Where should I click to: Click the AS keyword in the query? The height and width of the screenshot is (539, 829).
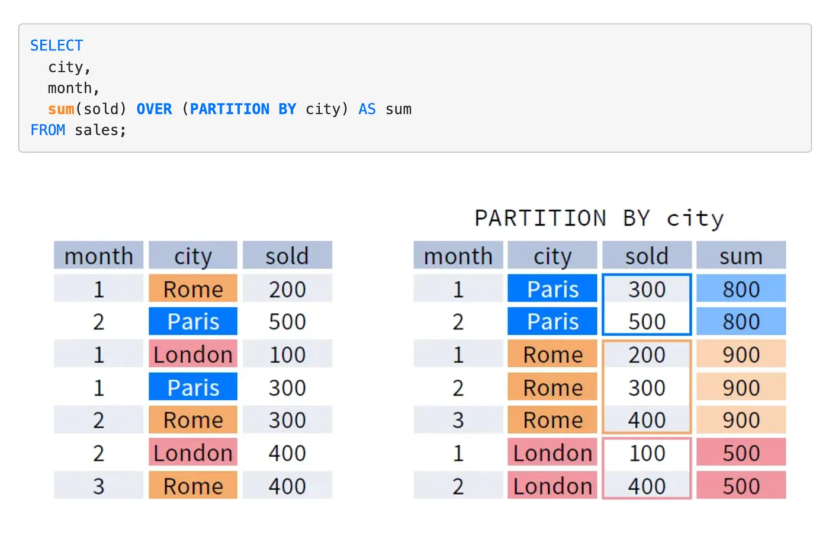(x=367, y=109)
